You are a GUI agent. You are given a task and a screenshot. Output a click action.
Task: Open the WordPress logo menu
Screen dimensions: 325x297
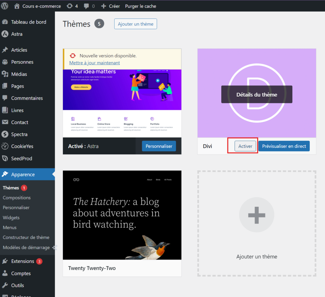pyautogui.click(x=4, y=6)
